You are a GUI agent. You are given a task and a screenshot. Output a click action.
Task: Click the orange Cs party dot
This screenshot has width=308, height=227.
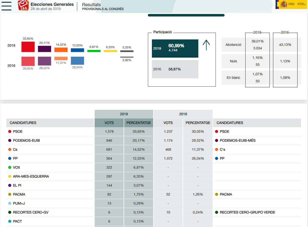[10, 149]
